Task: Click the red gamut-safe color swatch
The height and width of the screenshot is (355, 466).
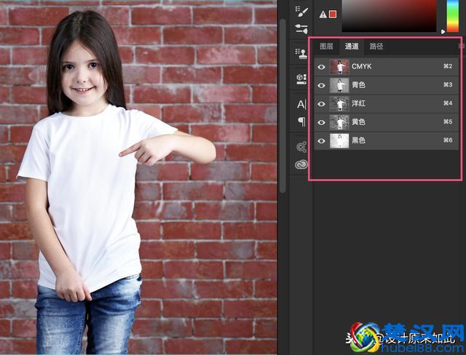Action: (x=333, y=14)
